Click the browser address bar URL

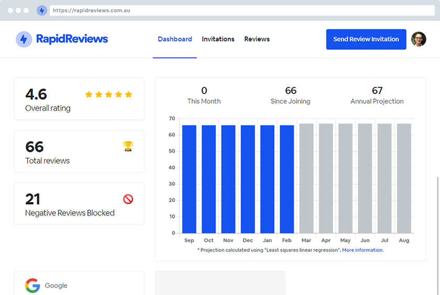coord(92,10)
